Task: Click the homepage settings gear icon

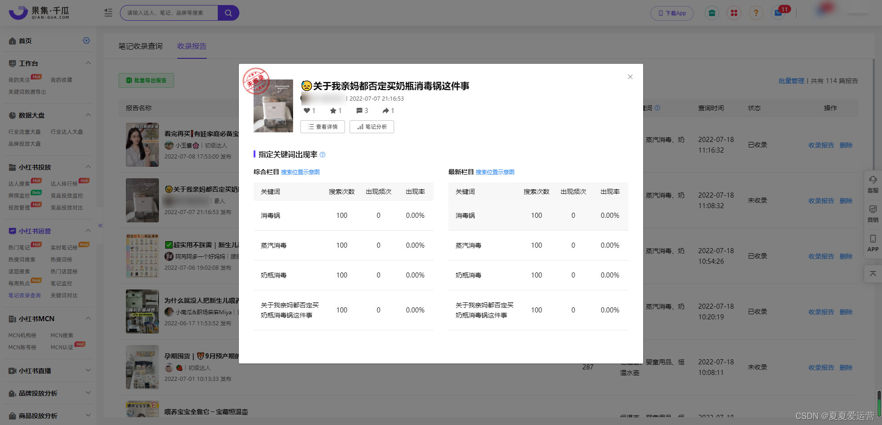Action: click(x=86, y=40)
